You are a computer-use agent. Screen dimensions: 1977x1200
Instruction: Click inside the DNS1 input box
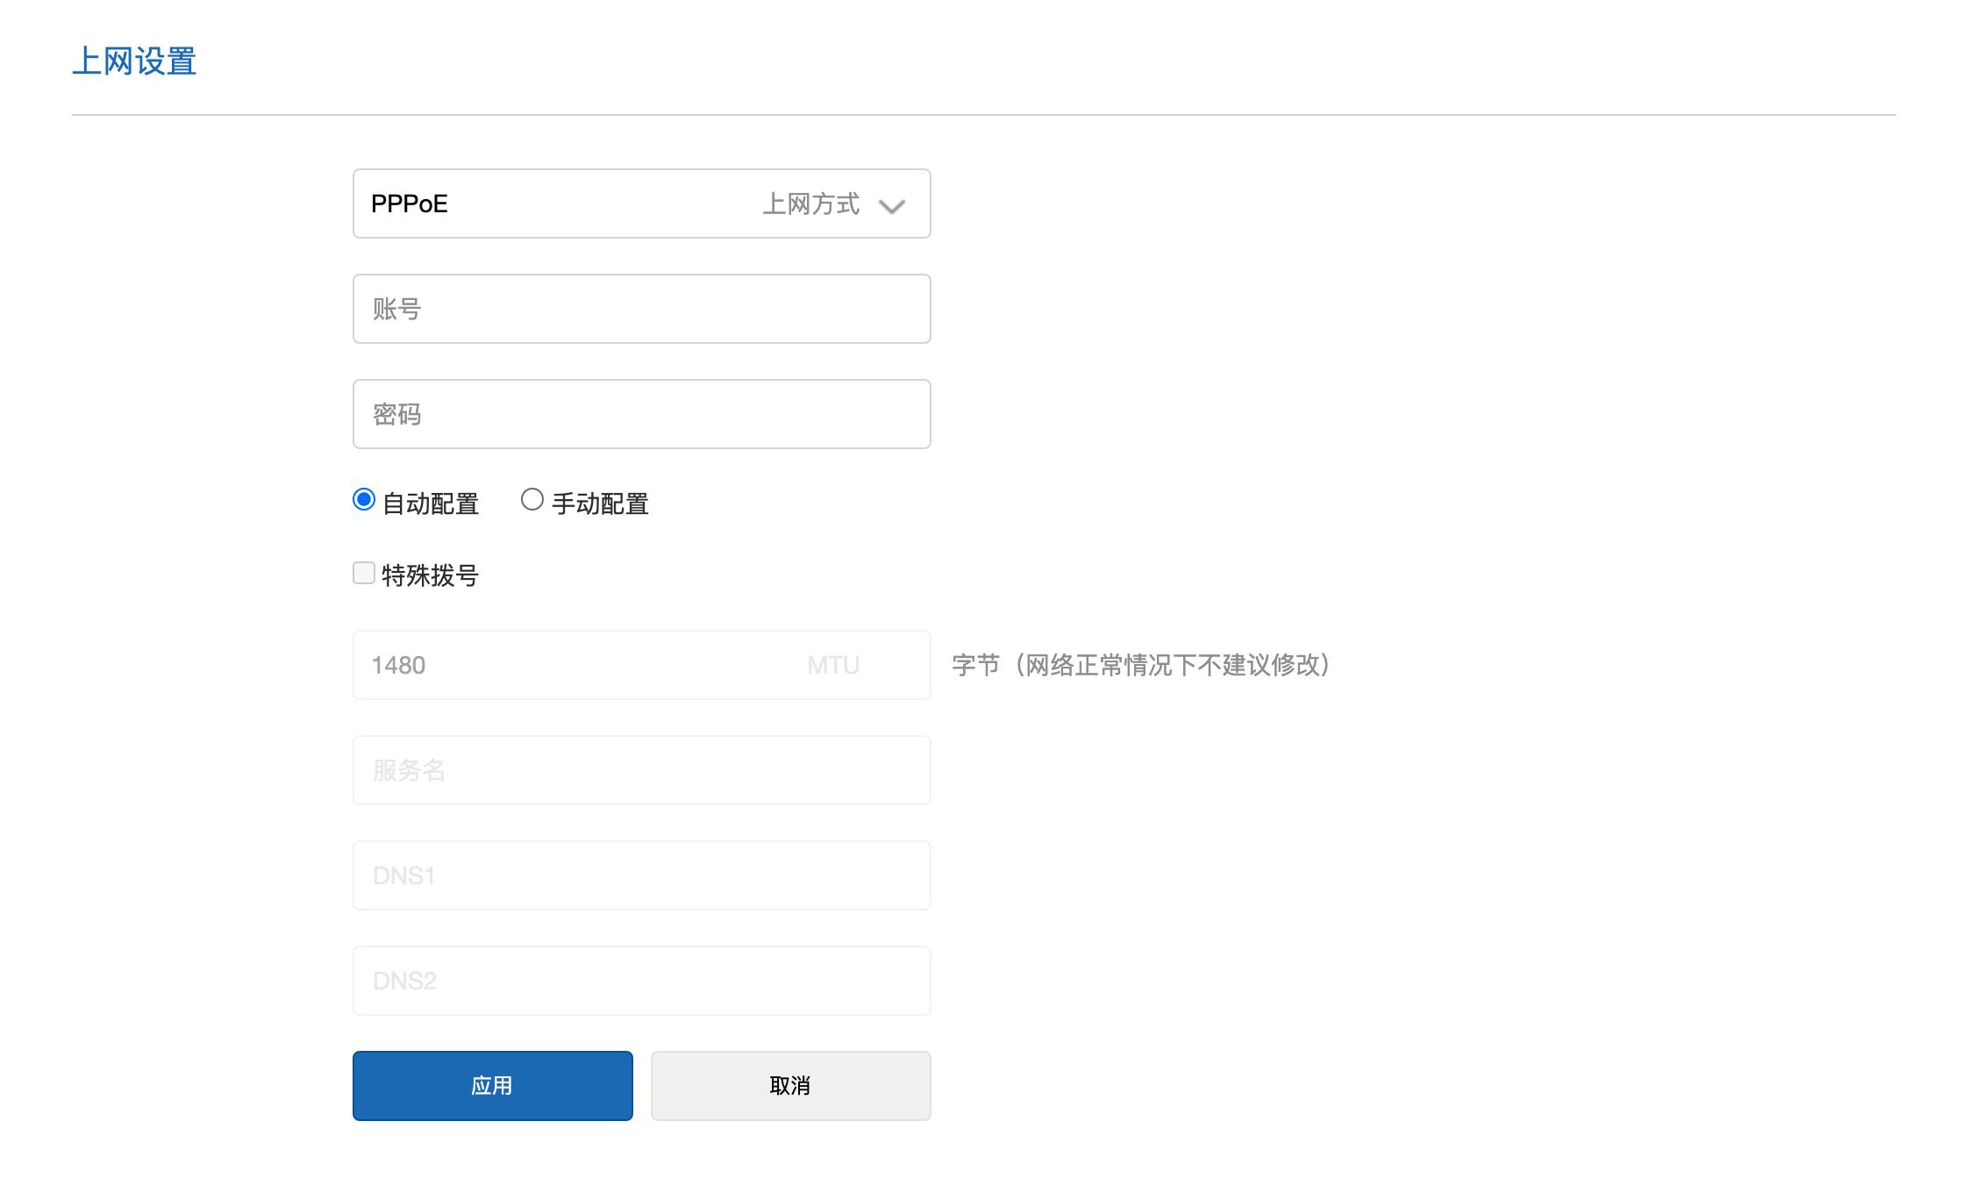pos(640,875)
